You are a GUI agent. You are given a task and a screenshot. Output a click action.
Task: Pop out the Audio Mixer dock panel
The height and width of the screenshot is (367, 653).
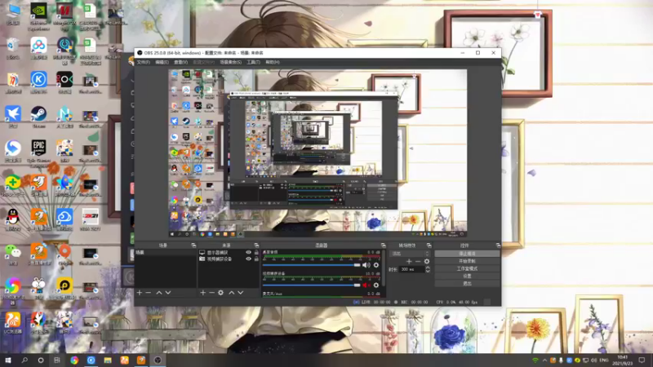[383, 245]
